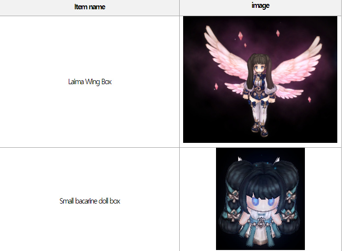Open the small bacarine doll preview image
The width and height of the screenshot is (353, 251).
click(x=260, y=199)
